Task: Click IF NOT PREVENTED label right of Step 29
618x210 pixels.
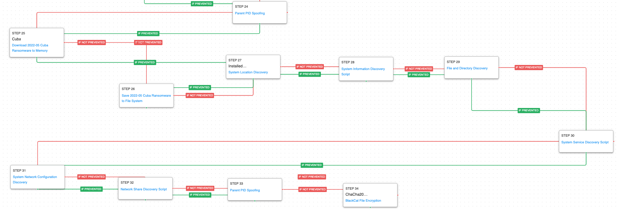Action: click(x=528, y=67)
